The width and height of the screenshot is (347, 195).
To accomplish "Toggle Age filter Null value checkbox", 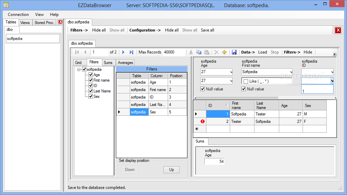I will [203, 89].
